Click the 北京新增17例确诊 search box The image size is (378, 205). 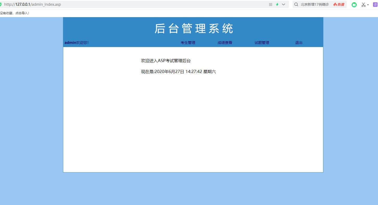(x=314, y=4)
